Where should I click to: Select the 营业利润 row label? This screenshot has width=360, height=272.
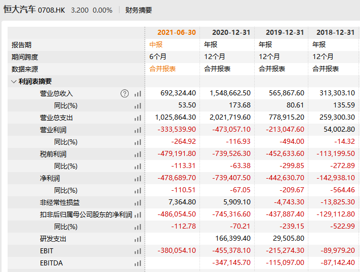coord(53,130)
